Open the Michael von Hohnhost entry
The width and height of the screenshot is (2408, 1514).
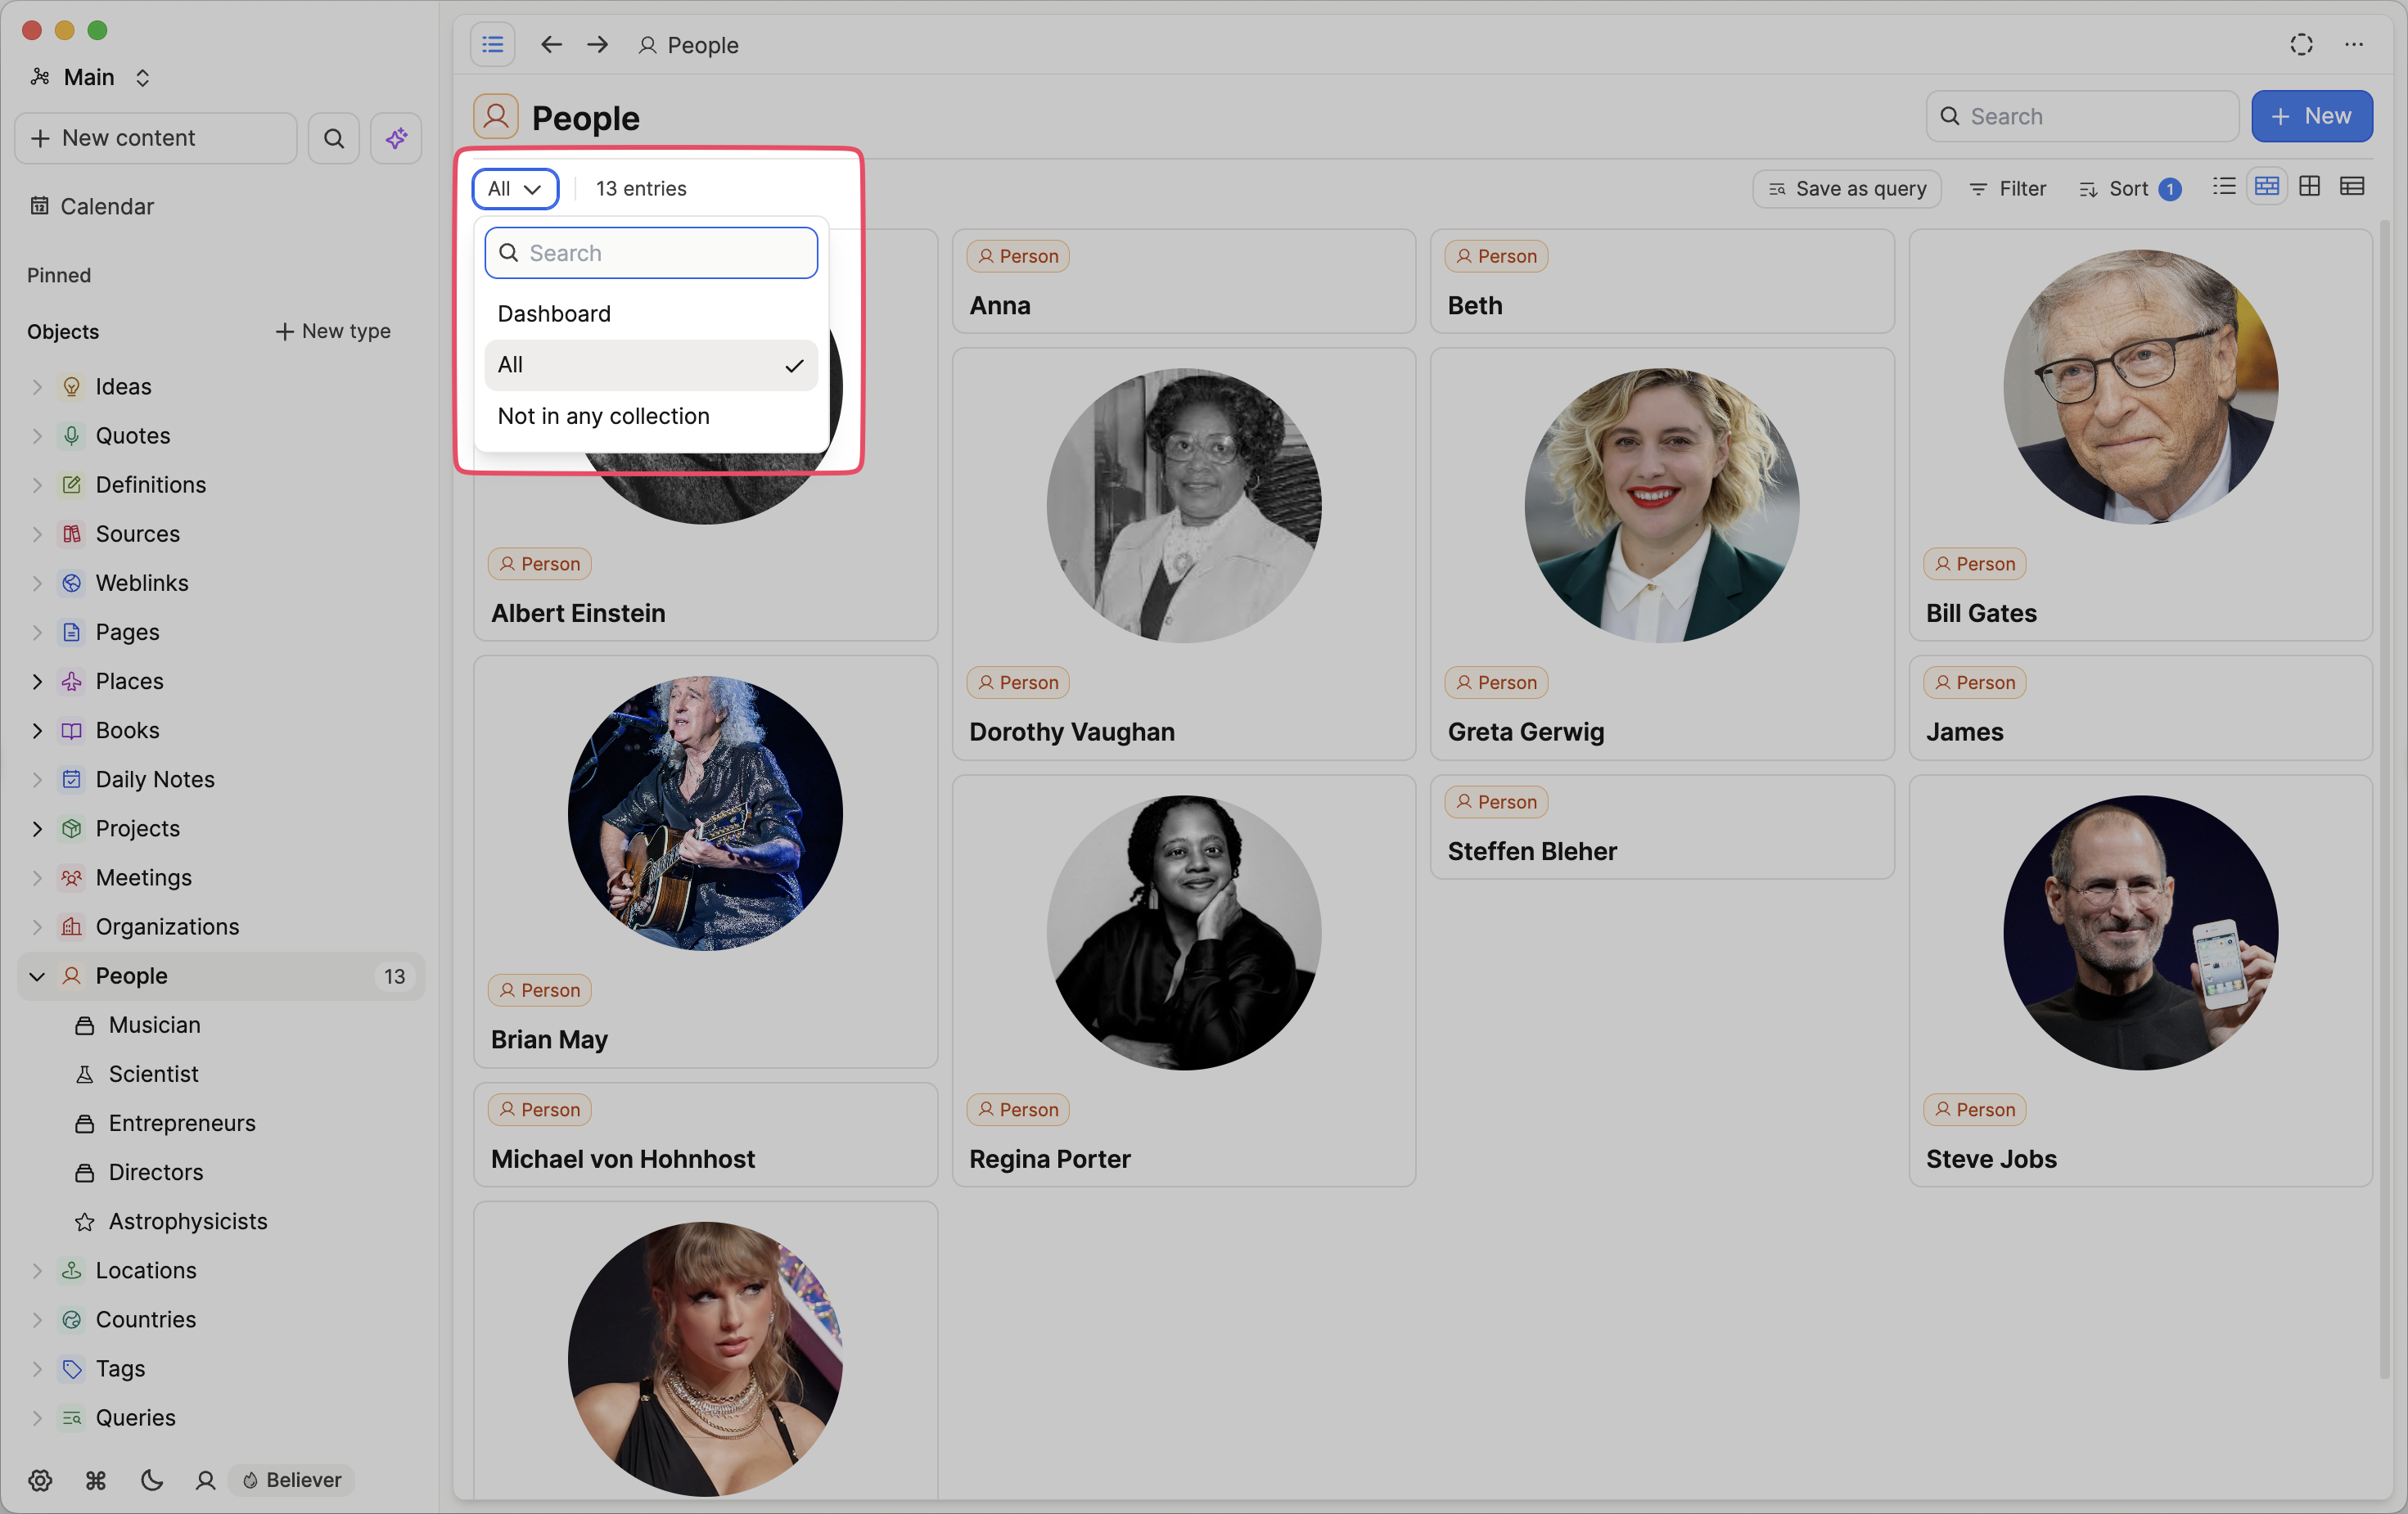[706, 1135]
